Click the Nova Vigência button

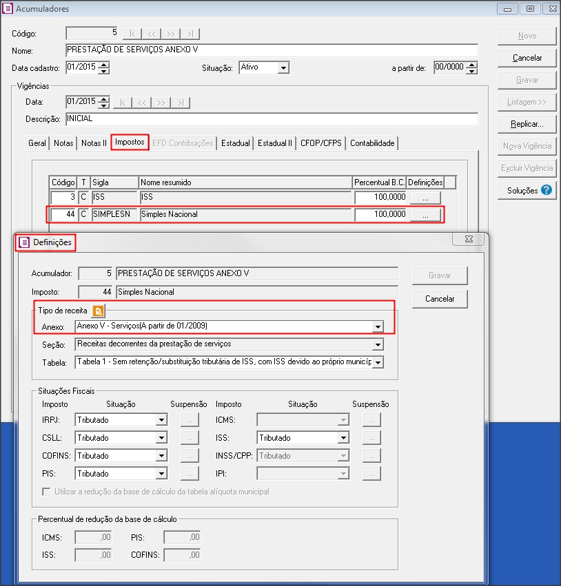coord(527,146)
